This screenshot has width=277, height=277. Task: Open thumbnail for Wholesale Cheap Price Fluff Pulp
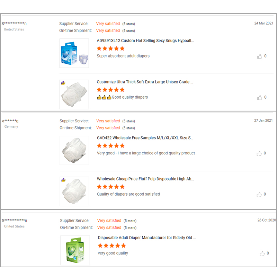(x=74, y=191)
